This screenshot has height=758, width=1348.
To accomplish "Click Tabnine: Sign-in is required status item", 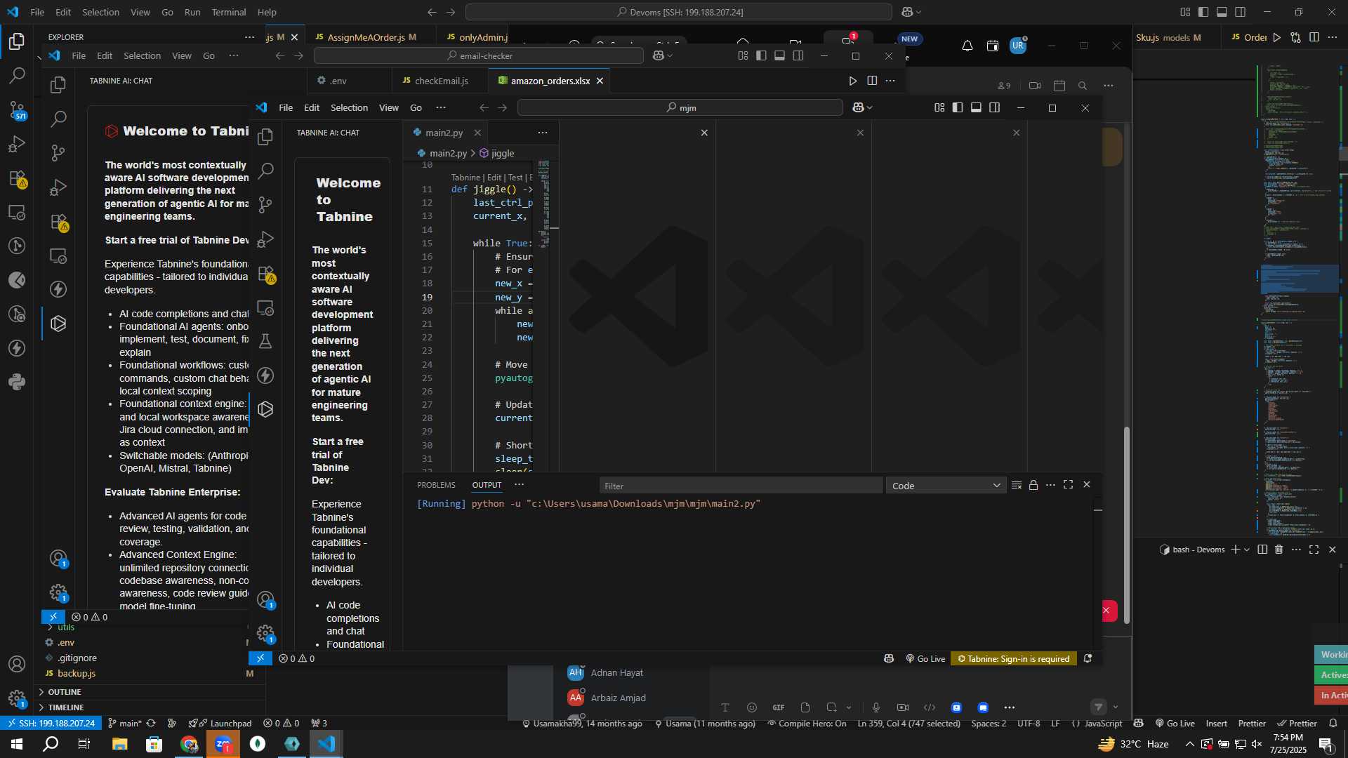I will click(x=1014, y=658).
